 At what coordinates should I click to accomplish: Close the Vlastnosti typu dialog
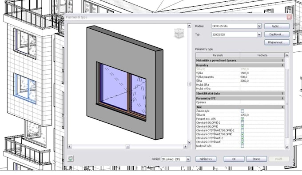289,17
